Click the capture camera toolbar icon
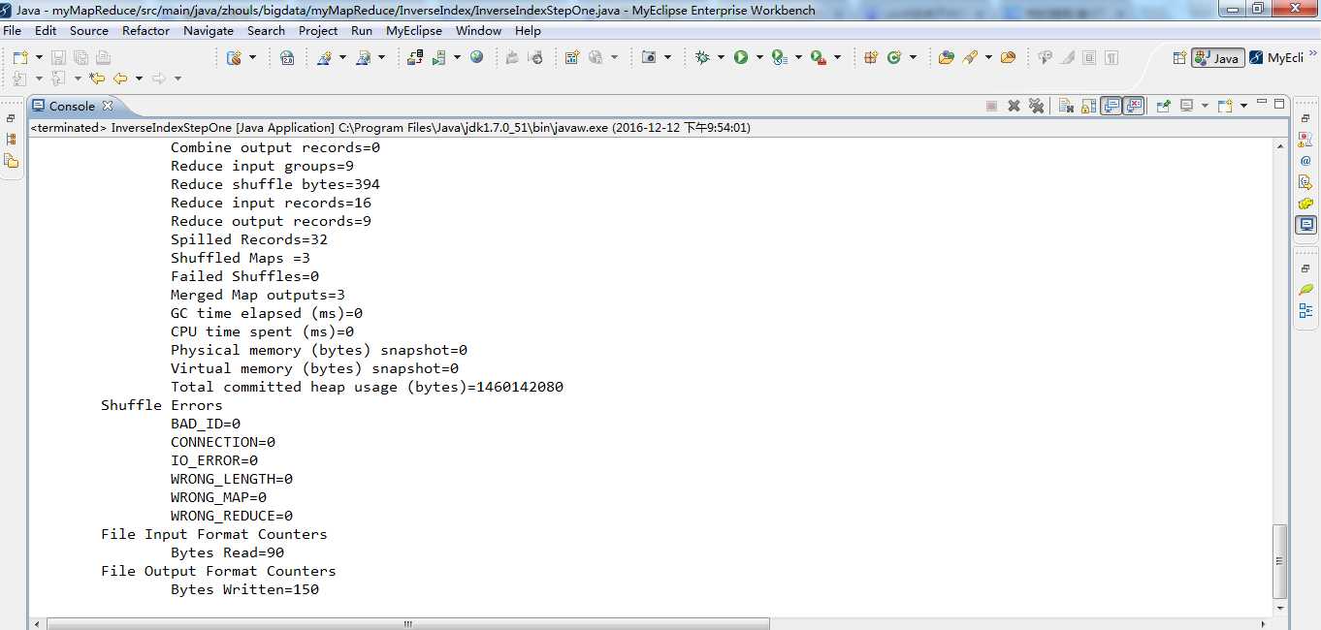The image size is (1321, 630). click(x=649, y=57)
